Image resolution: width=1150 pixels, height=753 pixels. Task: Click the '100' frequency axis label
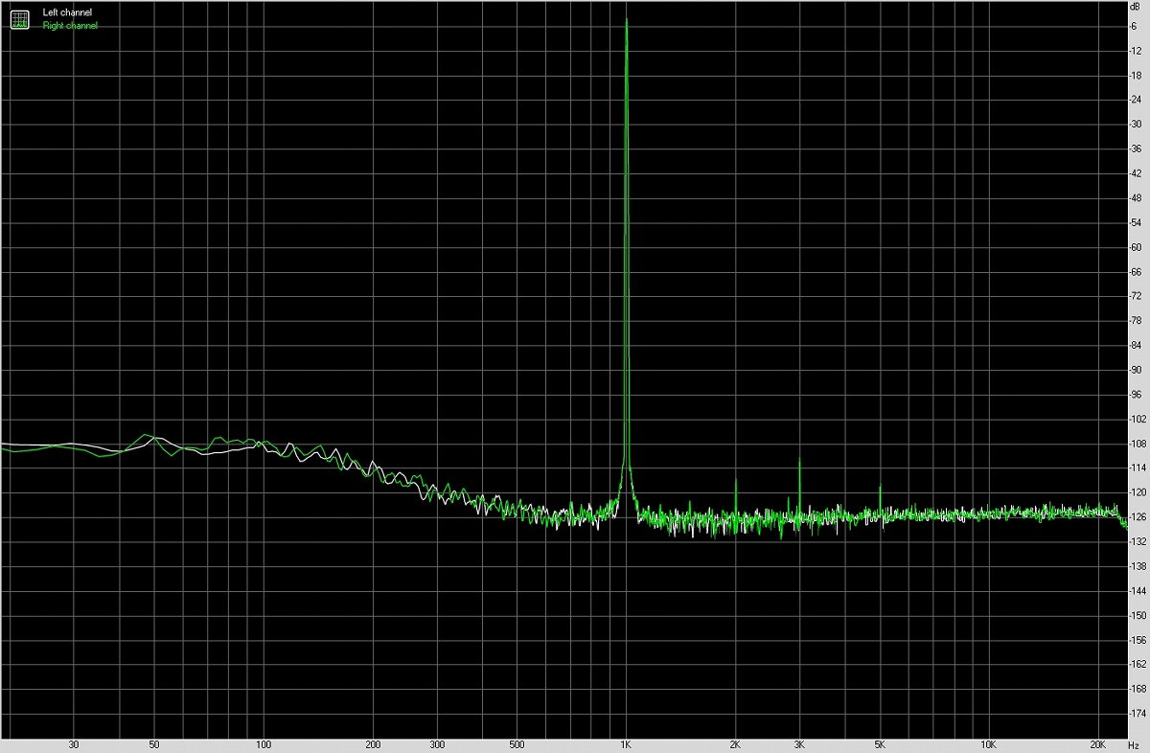tap(264, 744)
